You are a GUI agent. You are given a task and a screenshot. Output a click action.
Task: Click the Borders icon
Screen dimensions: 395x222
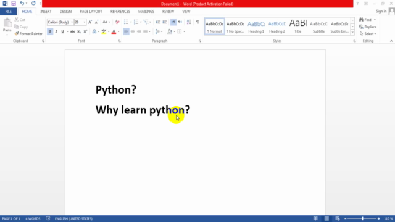coord(180,31)
